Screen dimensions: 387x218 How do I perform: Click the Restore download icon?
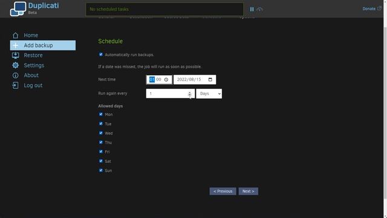pos(15,55)
